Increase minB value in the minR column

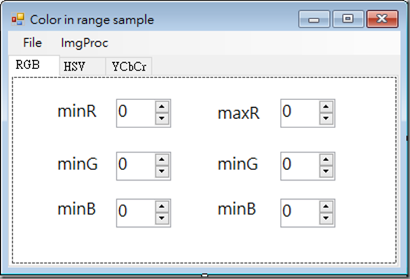click(162, 207)
